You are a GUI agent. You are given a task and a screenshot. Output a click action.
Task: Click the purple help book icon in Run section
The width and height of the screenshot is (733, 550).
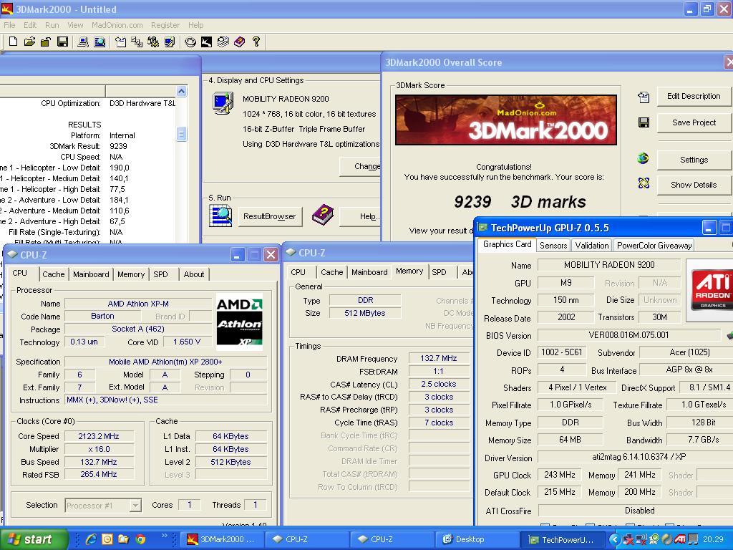323,215
